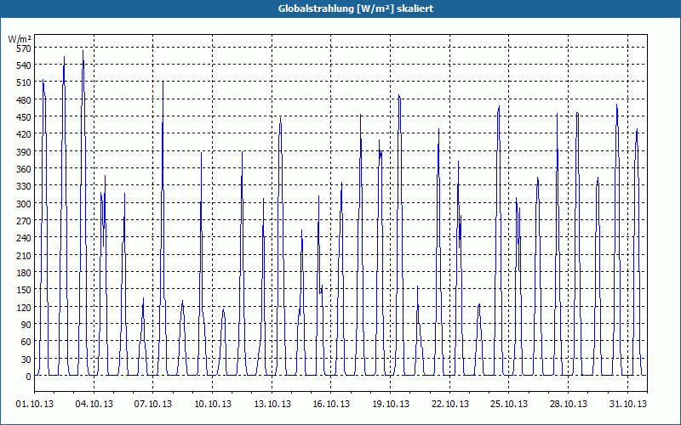Click the 300 y-axis value
Viewport: 681px width, 425px height.
pos(24,204)
